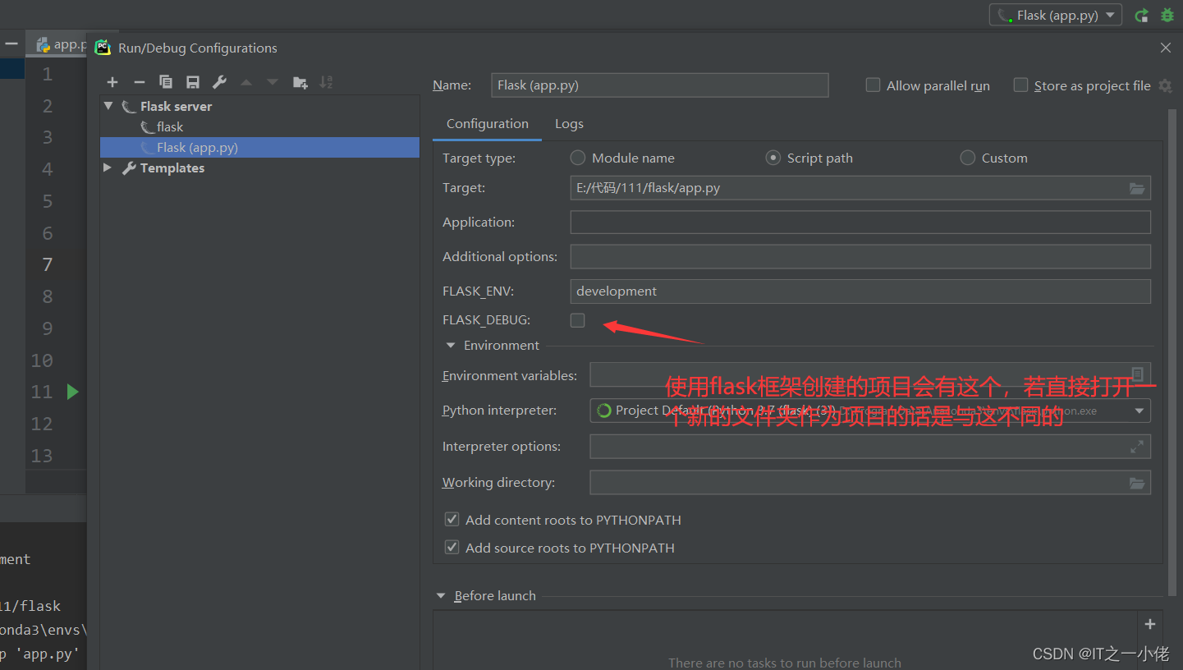Viewport: 1183px width, 670px height.
Task: Select Flask (app.py) configuration in tree
Action: [x=259, y=148]
